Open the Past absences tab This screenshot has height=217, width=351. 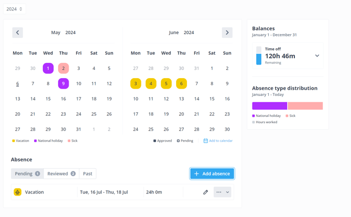[87, 174]
